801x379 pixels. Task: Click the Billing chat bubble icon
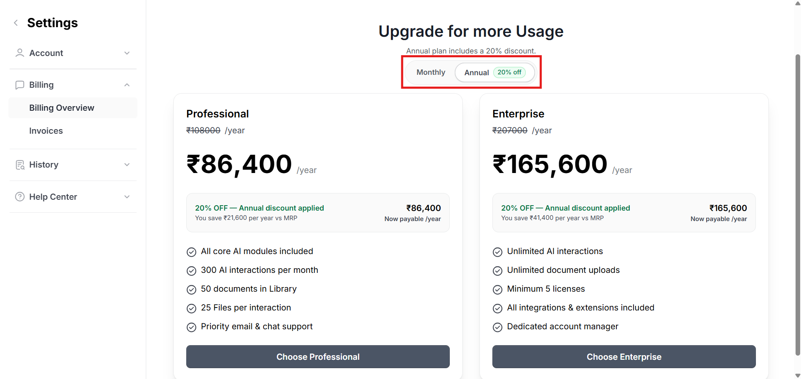[x=20, y=85]
